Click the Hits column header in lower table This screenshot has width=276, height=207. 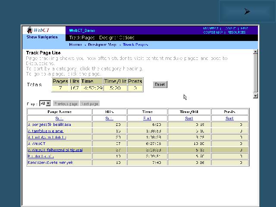(109, 112)
